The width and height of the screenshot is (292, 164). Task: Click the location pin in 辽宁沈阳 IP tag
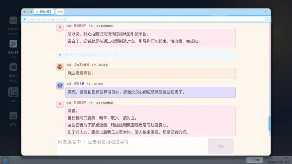point(88,84)
